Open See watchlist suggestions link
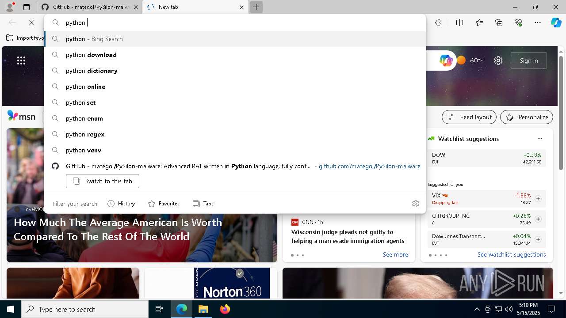 pos(512,254)
